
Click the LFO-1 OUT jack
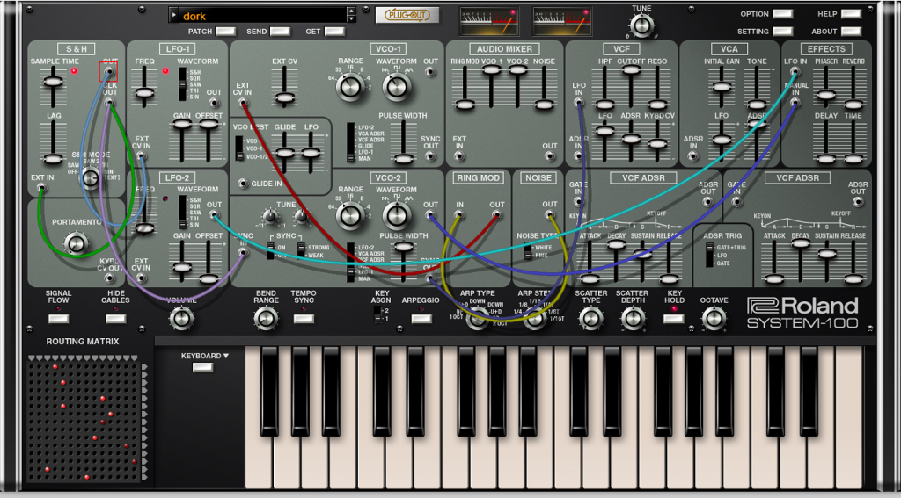(215, 102)
